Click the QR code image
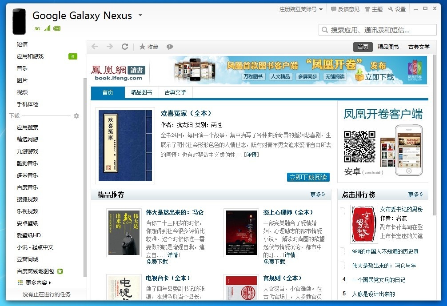 coord(359,147)
